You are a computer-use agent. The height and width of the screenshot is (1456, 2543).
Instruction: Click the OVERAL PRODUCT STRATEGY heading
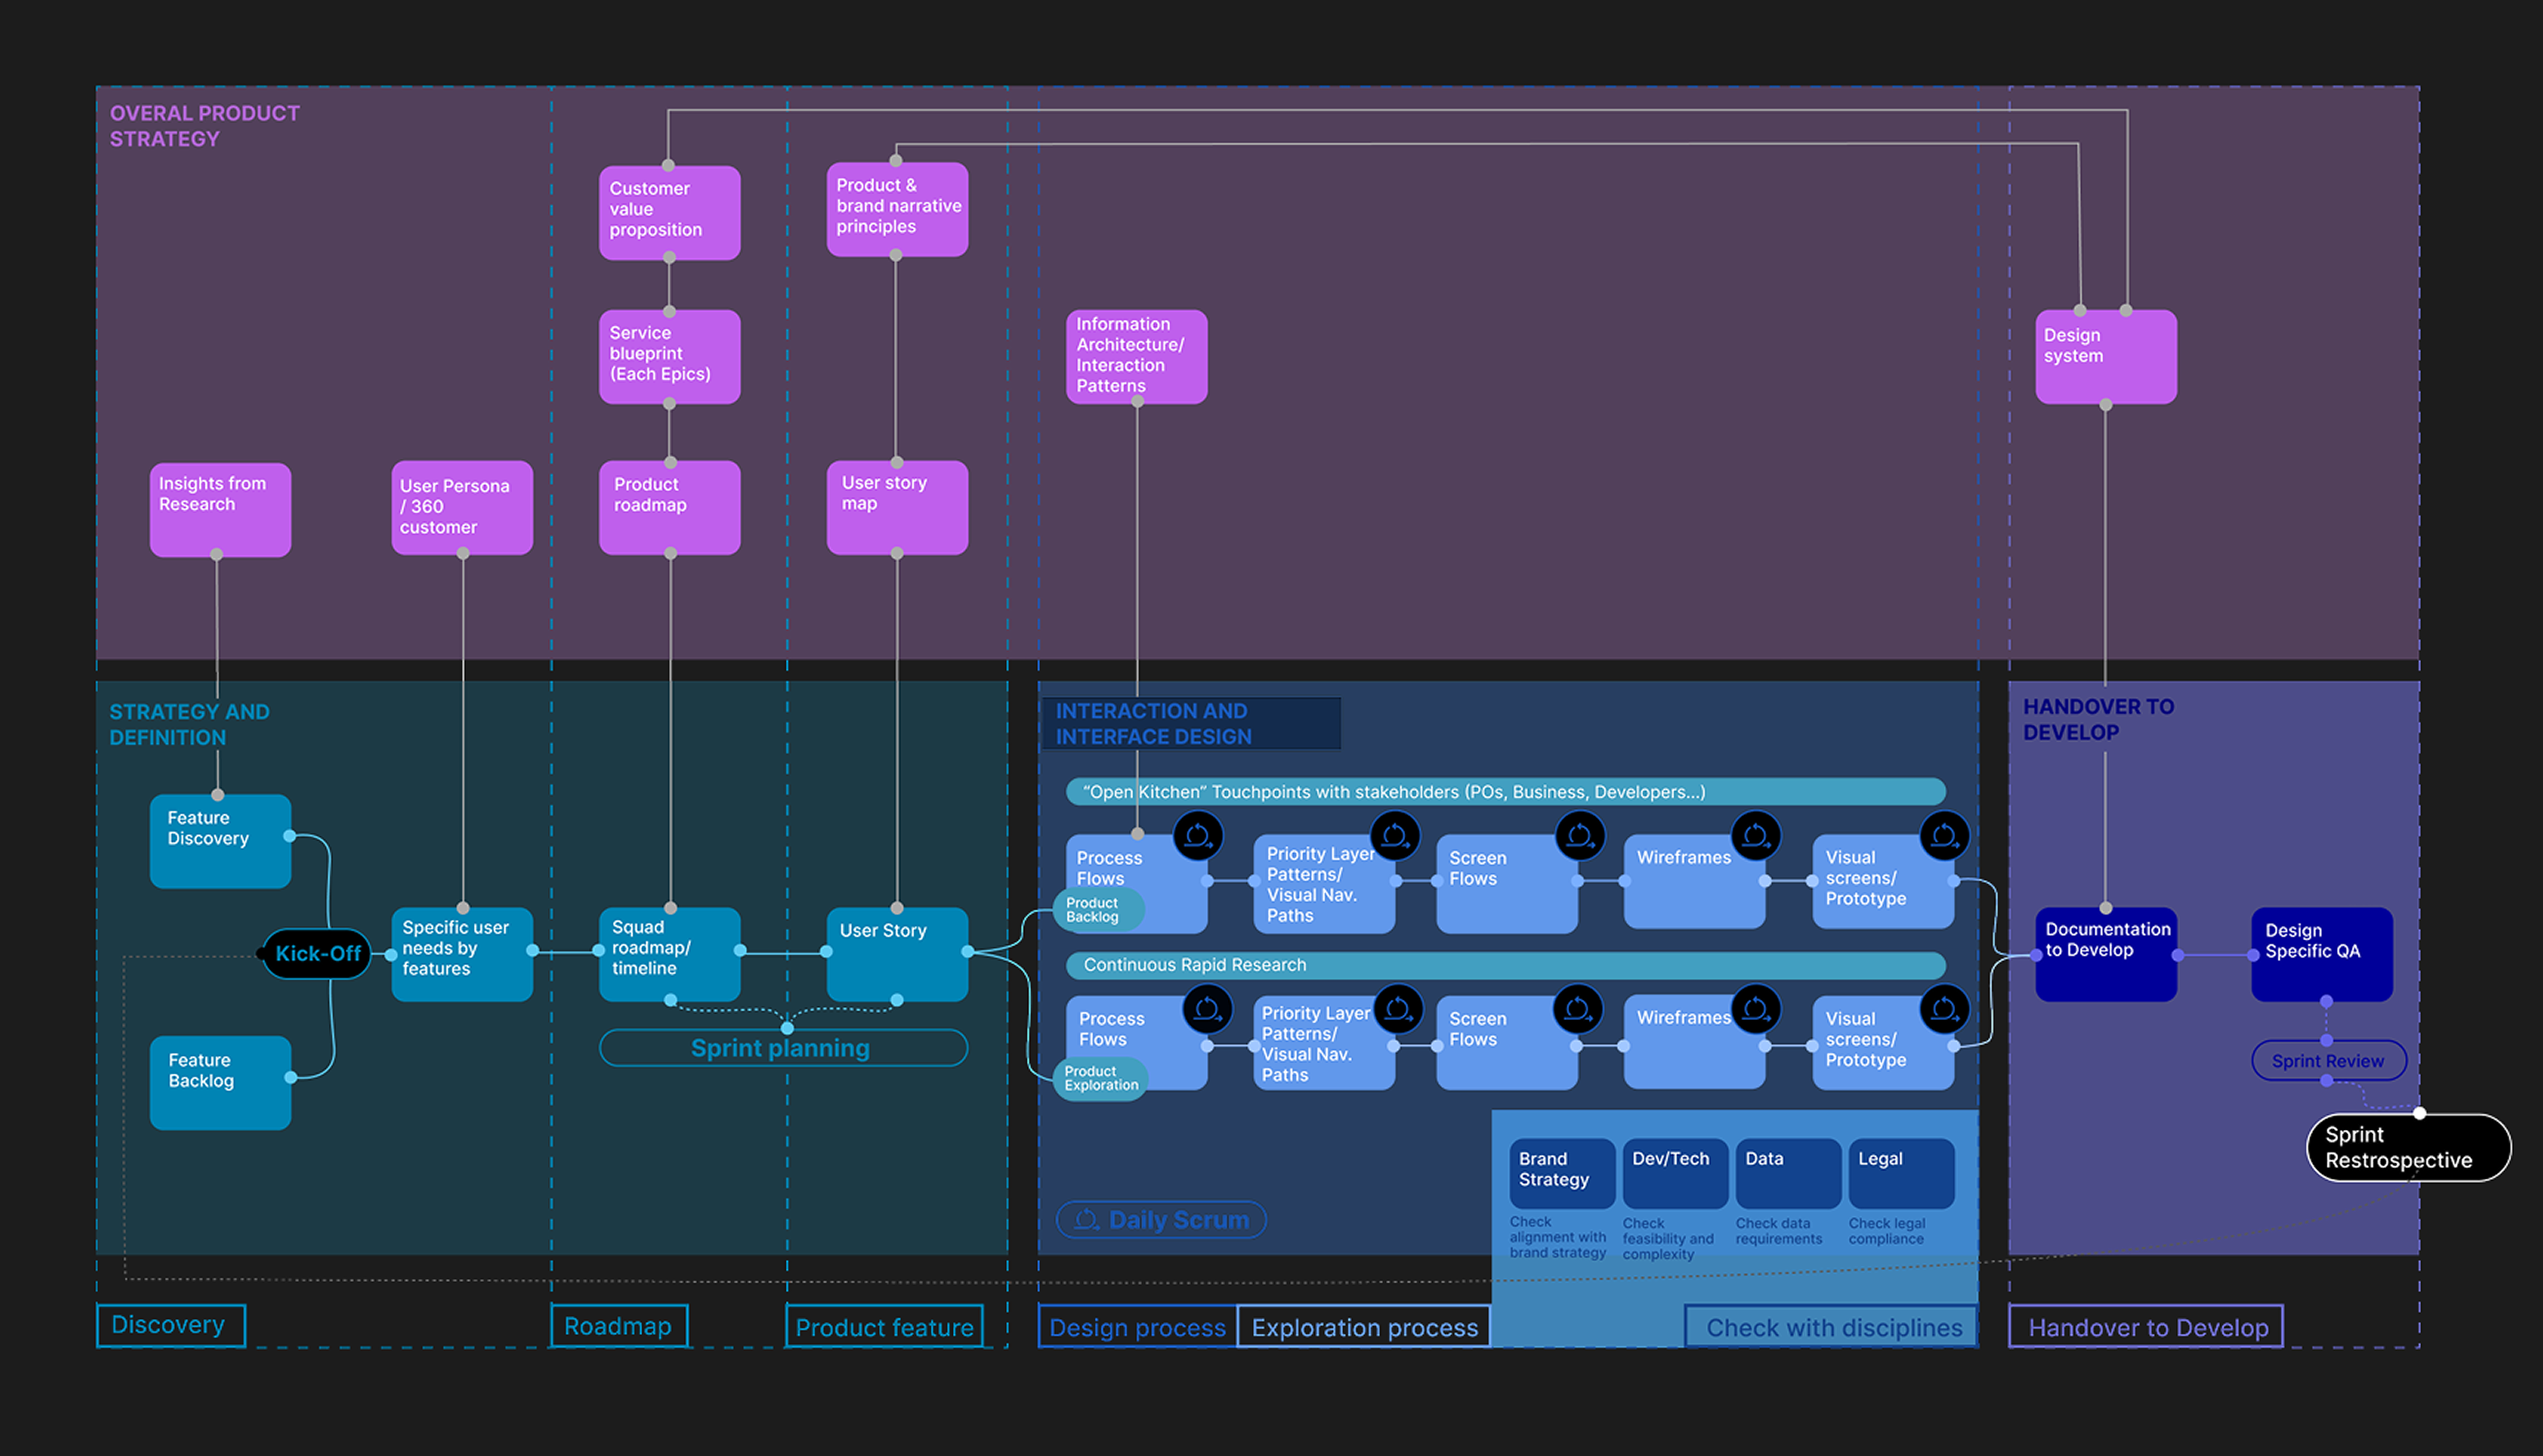[x=205, y=126]
